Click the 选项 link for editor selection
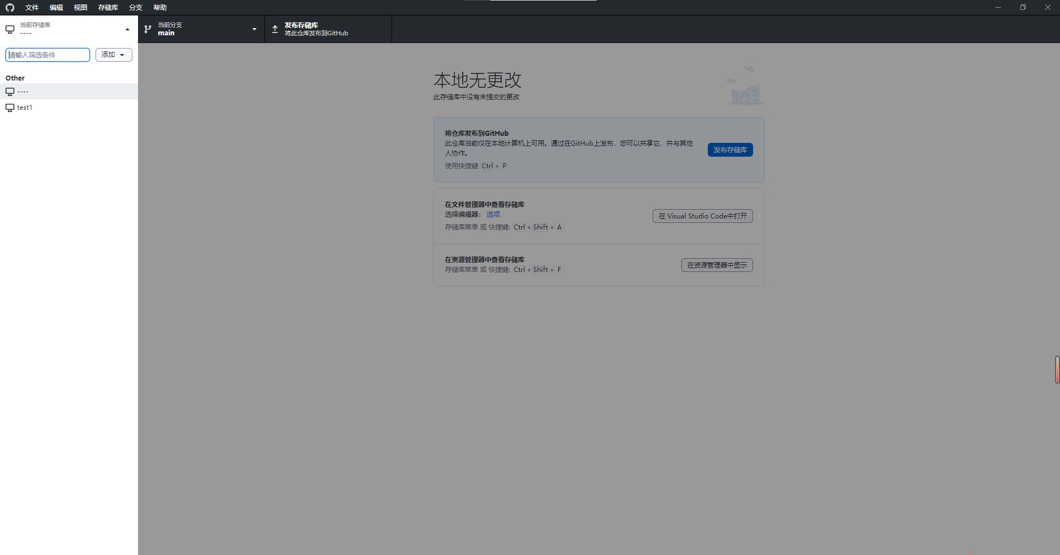The image size is (1060, 555). tap(493, 215)
